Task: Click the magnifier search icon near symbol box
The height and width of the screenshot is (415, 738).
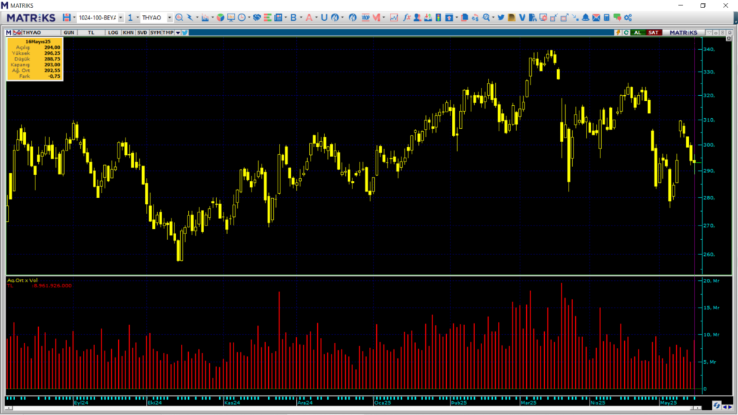Action: coord(179,17)
